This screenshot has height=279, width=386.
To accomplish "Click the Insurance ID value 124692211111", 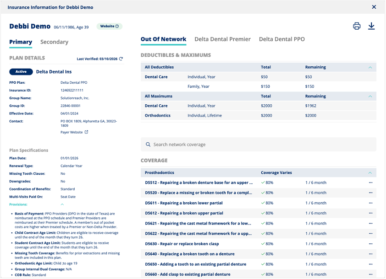I will point(72,90).
